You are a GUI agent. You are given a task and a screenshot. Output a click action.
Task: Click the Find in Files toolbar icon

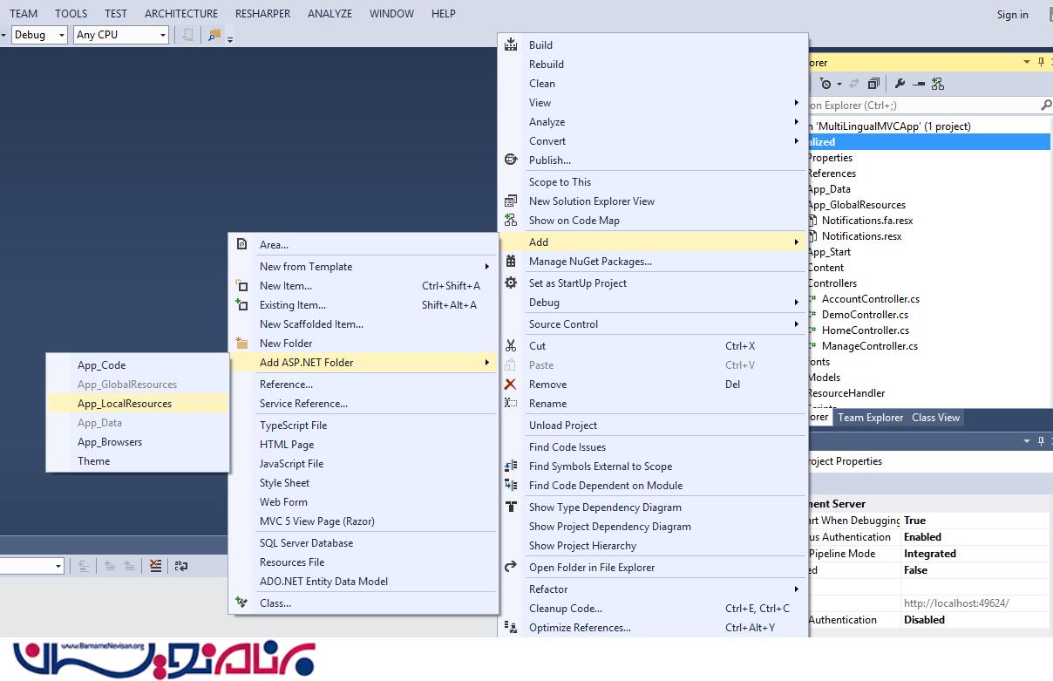point(214,35)
